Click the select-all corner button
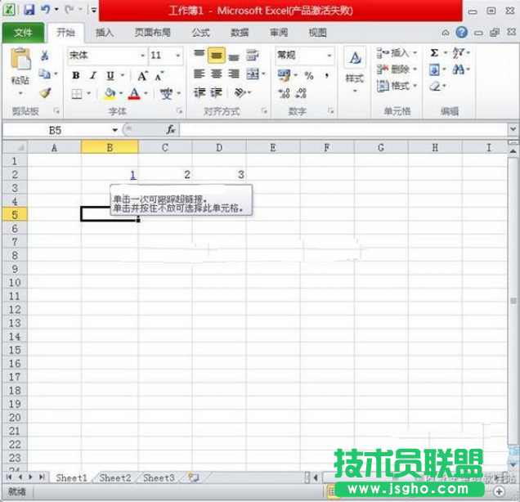520x502 pixels. [15, 147]
